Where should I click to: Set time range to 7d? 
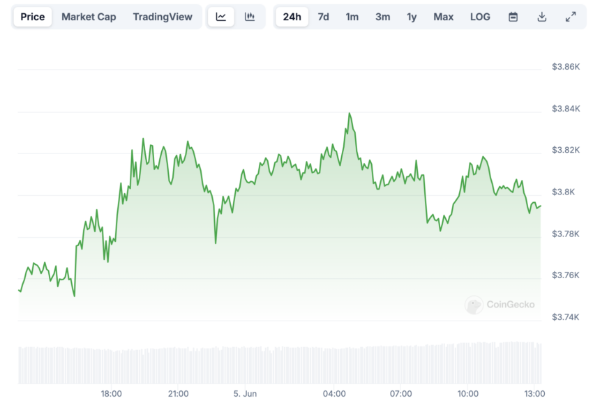(x=324, y=17)
